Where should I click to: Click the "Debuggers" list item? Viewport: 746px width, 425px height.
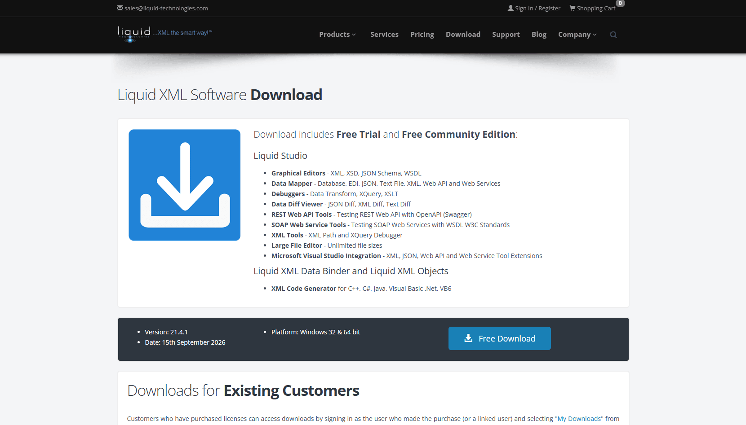(335, 194)
